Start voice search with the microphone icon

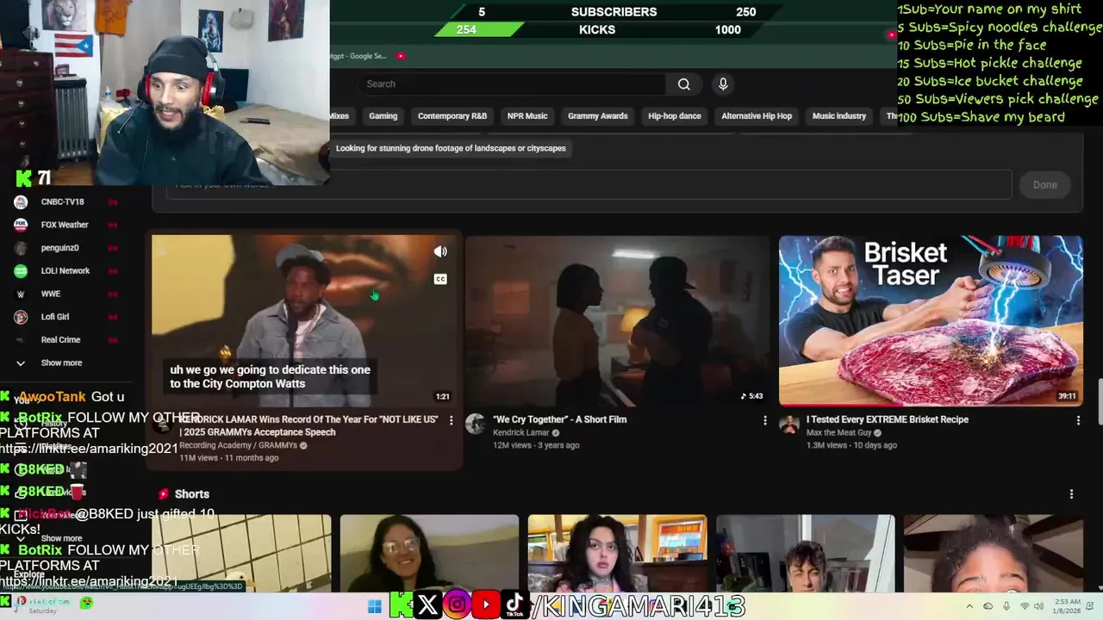[723, 84]
